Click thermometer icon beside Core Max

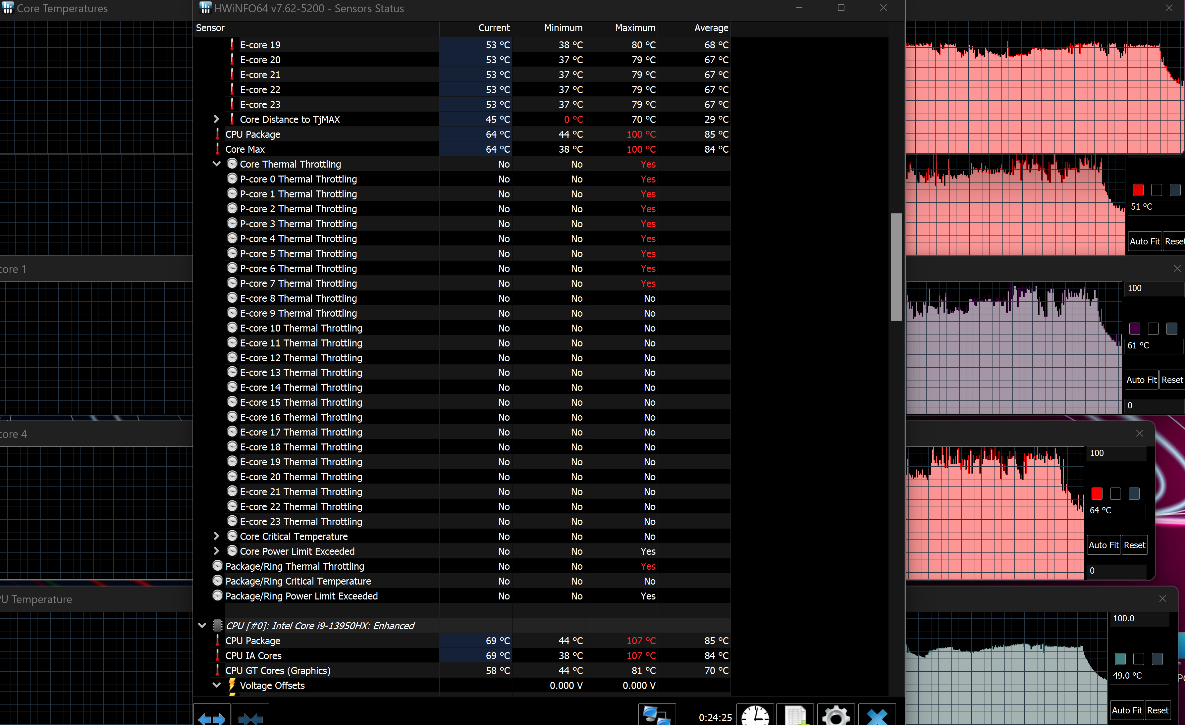(217, 149)
